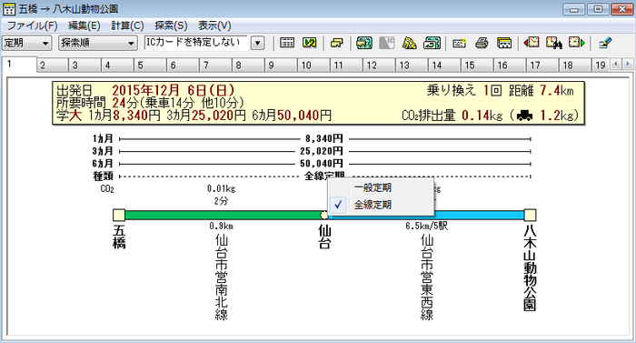Switch to route tab 10

[x=314, y=66]
